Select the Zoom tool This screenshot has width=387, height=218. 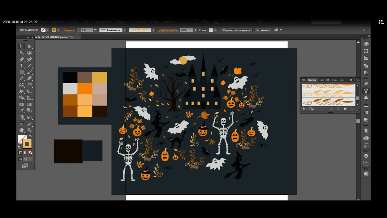pos(29,130)
